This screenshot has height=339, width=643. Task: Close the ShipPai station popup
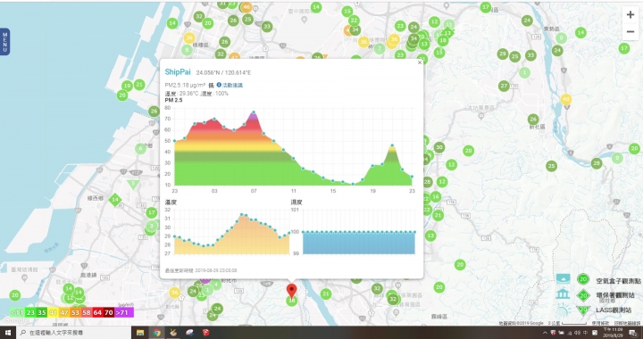coord(420,62)
